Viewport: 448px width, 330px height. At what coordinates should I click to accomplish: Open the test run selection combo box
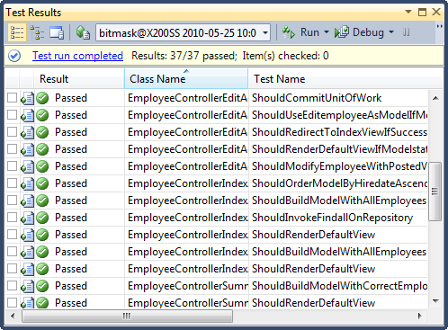click(x=183, y=32)
